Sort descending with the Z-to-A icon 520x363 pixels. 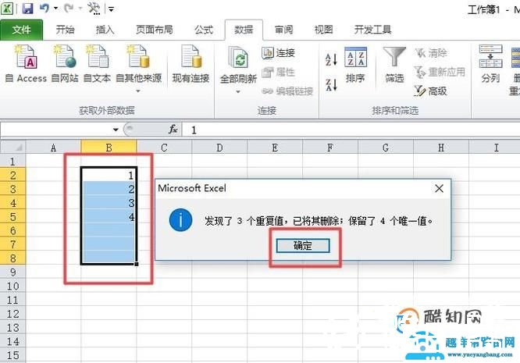click(331, 85)
